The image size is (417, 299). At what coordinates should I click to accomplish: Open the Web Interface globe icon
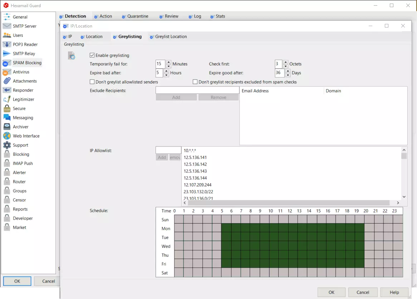click(x=7, y=136)
